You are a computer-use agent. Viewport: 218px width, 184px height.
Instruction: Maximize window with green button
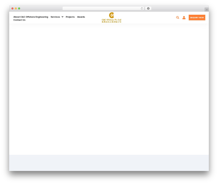pos(19,9)
